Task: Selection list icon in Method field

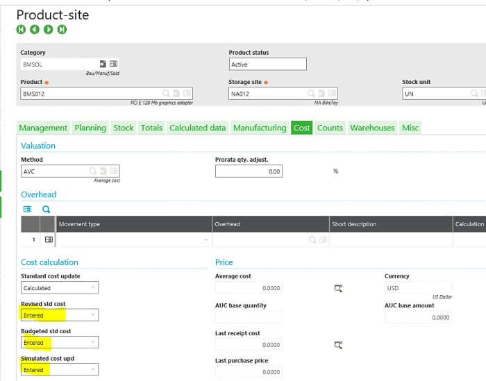Action: click(114, 171)
